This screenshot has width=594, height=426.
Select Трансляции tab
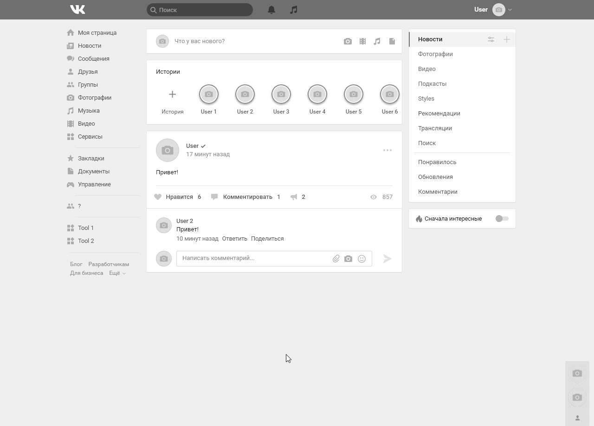462,128
